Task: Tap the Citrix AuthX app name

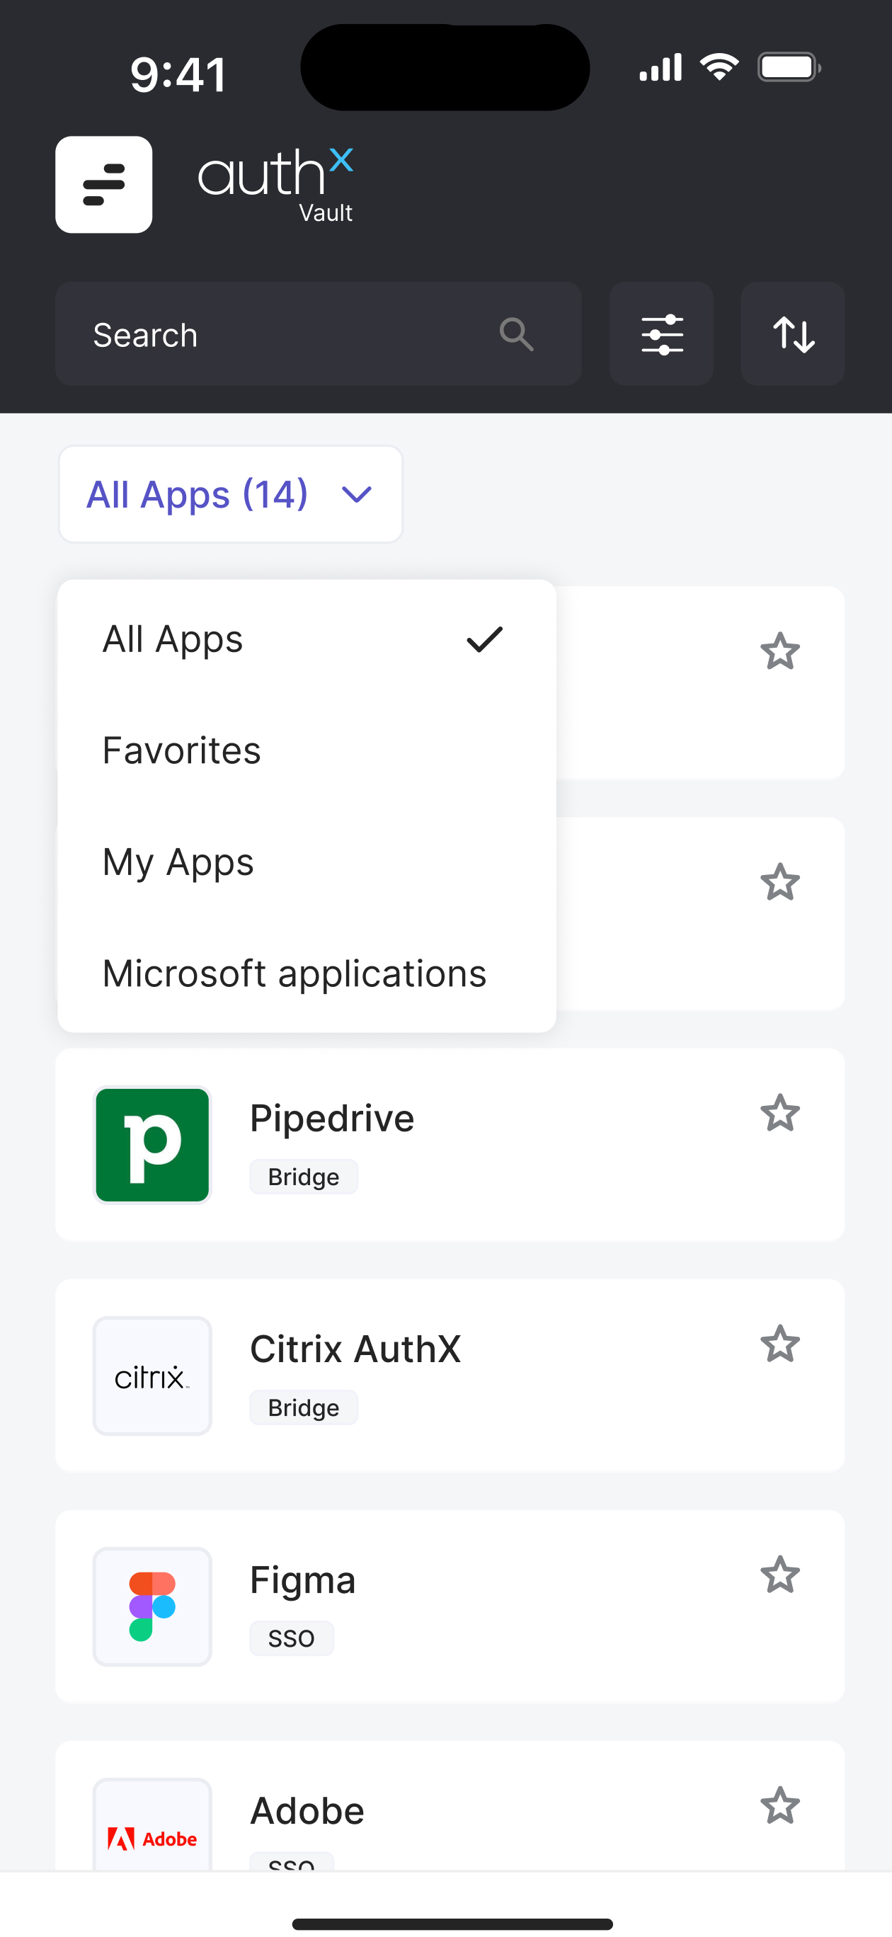Action: [x=355, y=1349]
